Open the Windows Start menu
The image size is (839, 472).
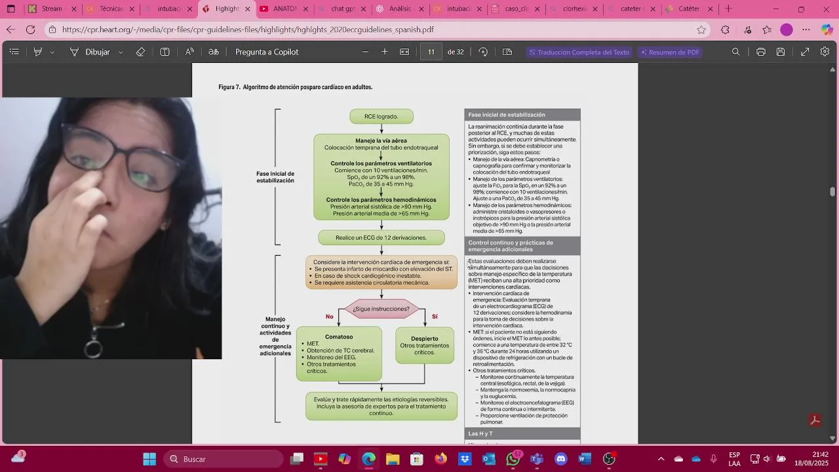(149, 459)
